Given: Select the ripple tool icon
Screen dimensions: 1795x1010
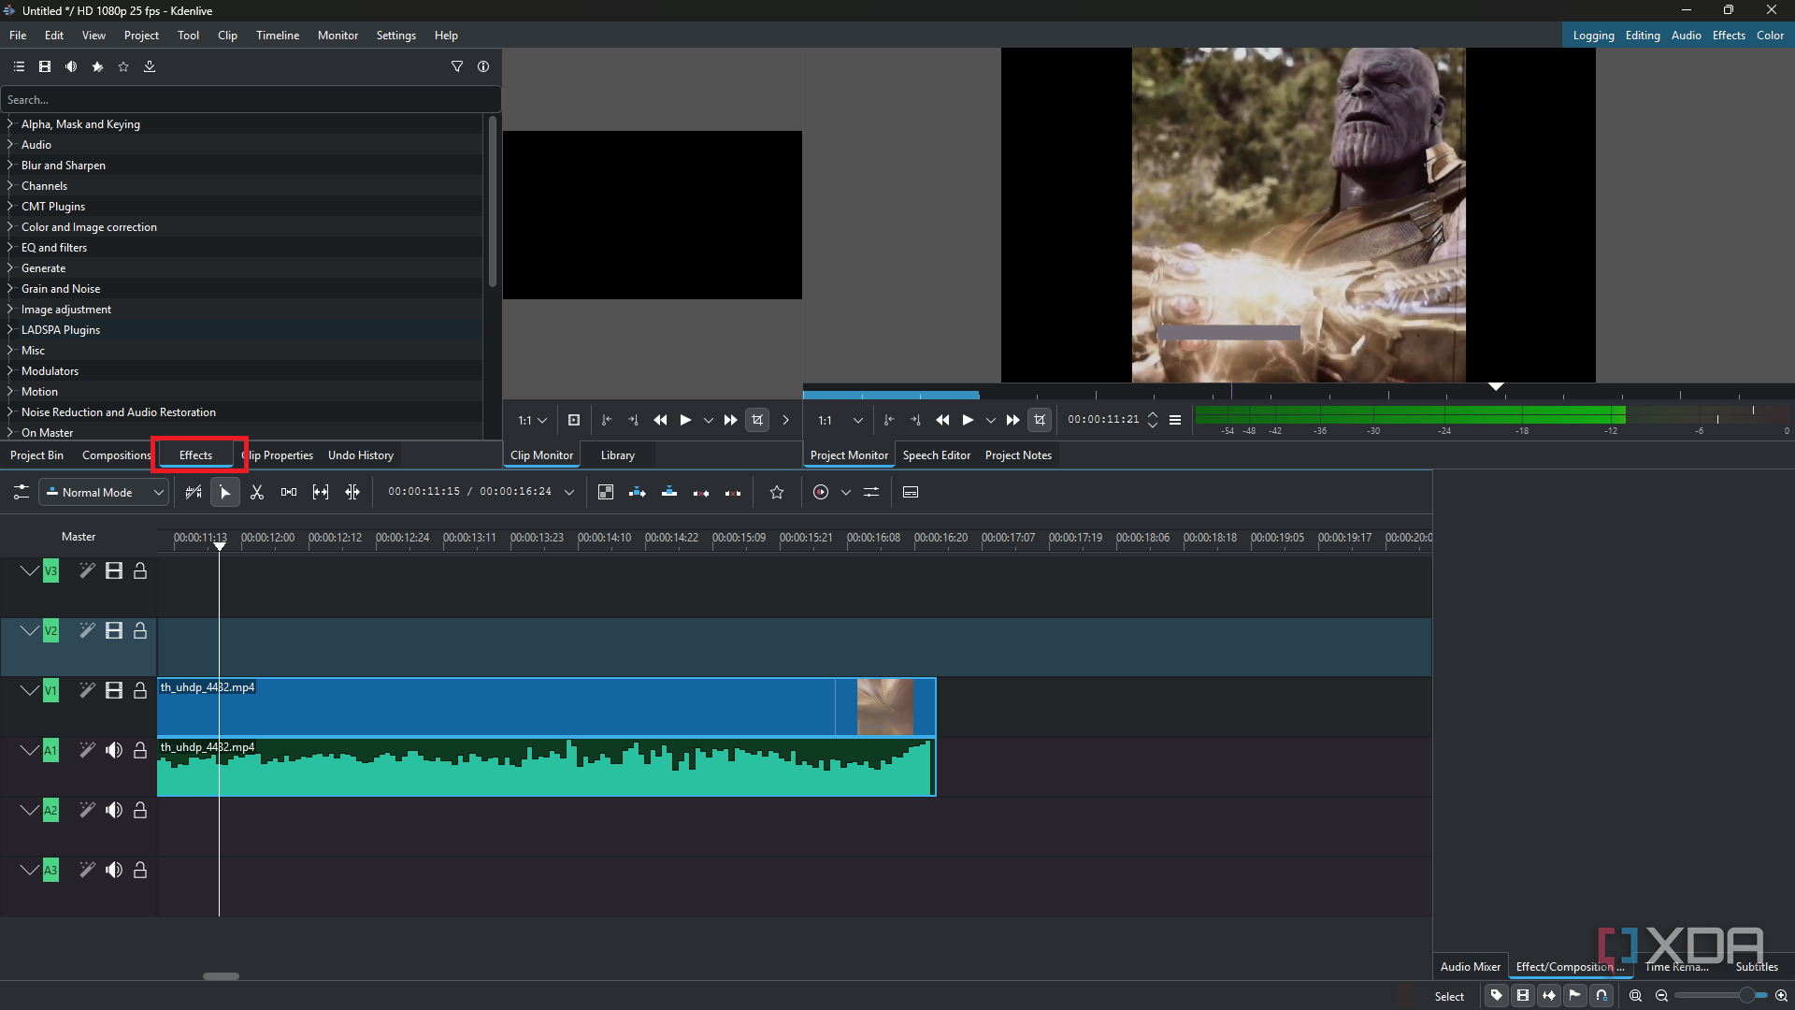Looking at the screenshot, I should click(352, 493).
